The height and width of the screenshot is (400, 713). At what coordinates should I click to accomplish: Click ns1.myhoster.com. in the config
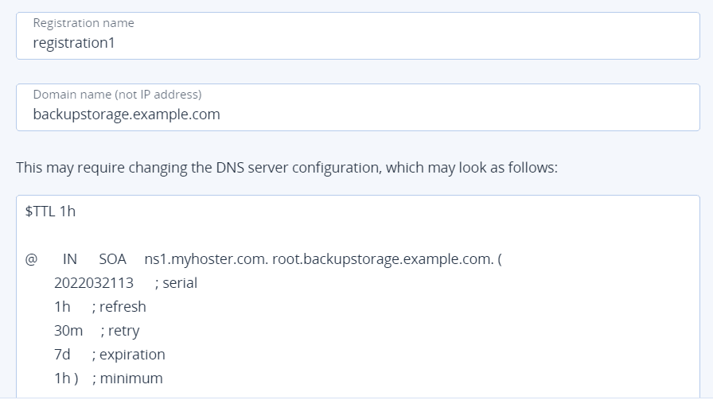pos(206,259)
